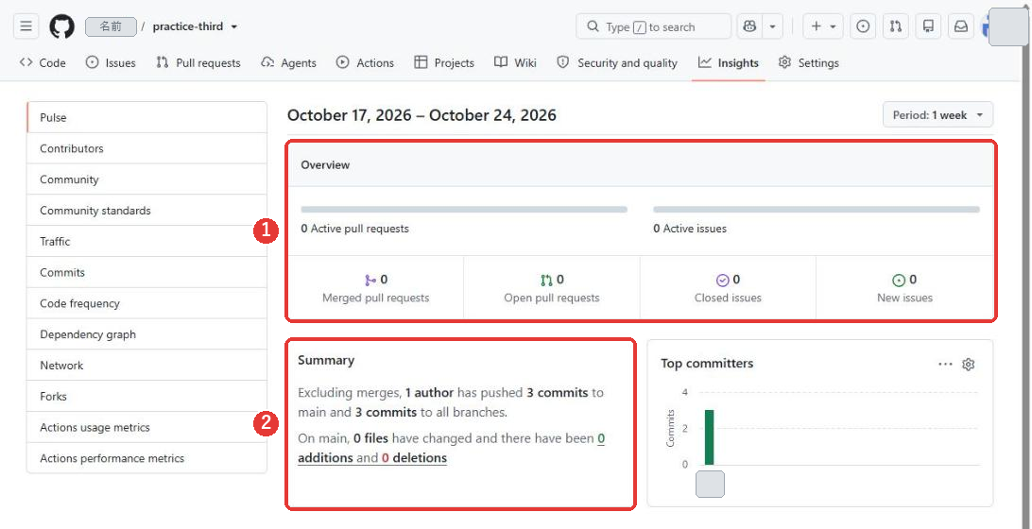Open repository Settings tab
Viewport: 1032px width, 529px height.
808,63
